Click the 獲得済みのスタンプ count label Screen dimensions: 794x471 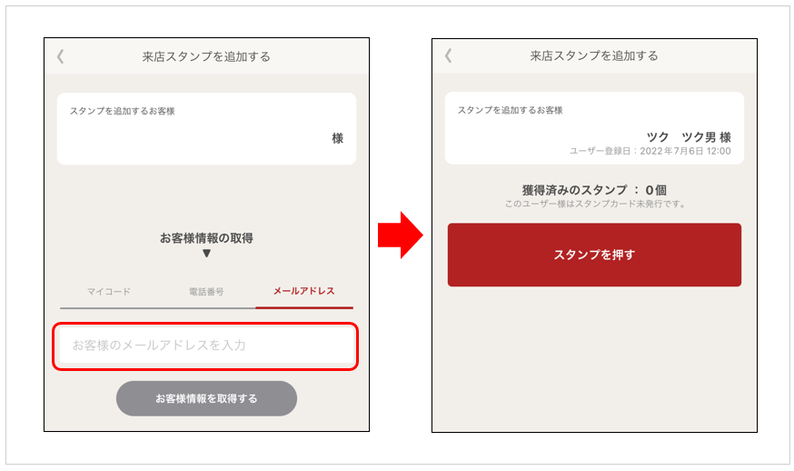tap(594, 190)
